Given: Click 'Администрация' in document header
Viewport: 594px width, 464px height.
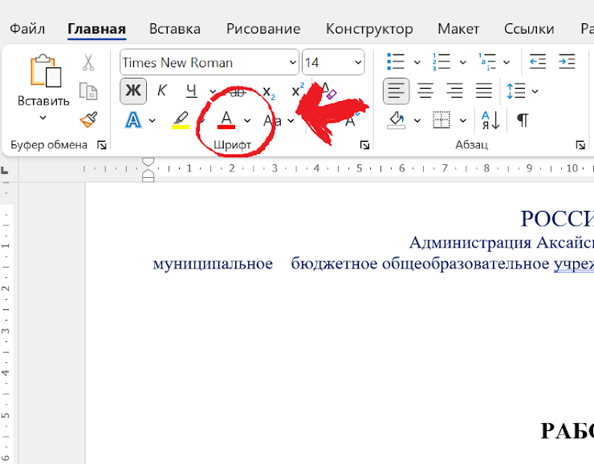Looking at the screenshot, I should (x=470, y=242).
